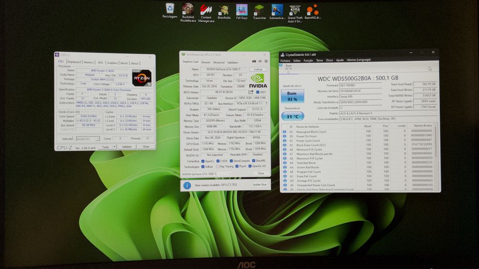Launch the BeamNG.drive desktop shortcut
The height and width of the screenshot is (269, 479).
pos(312,12)
